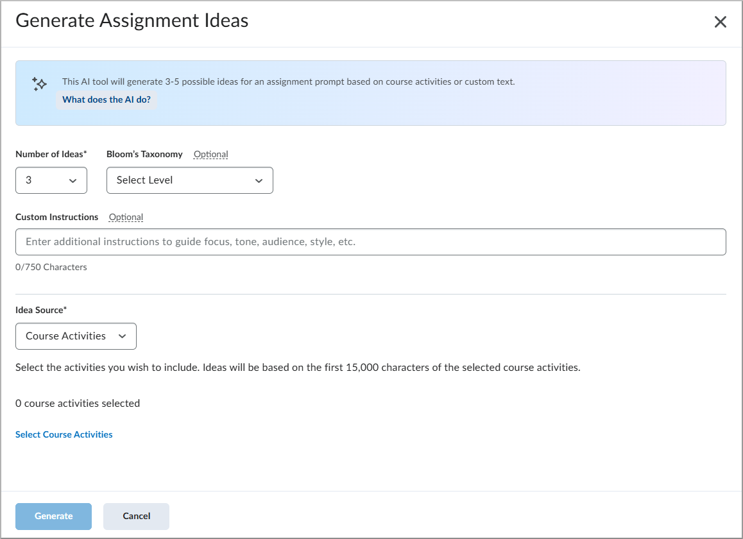Viewport: 743px width, 539px height.
Task: Dismiss the Generate Assignment Ideas dialog
Action: [720, 21]
